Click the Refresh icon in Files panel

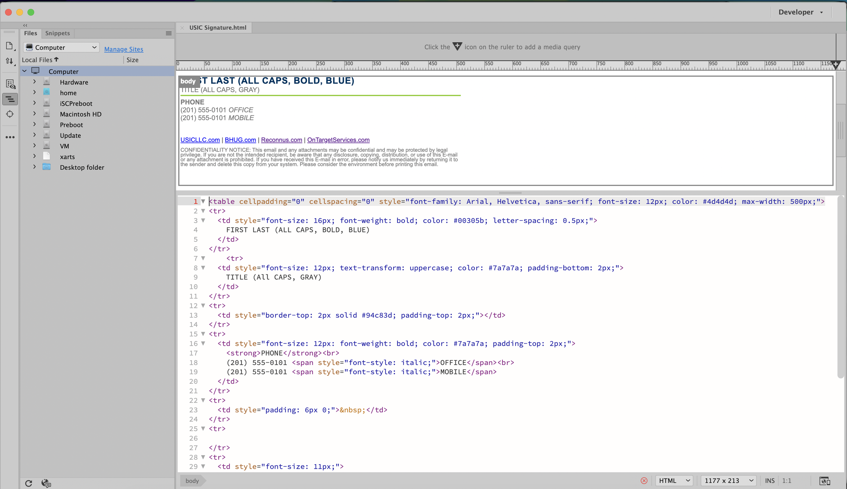28,483
